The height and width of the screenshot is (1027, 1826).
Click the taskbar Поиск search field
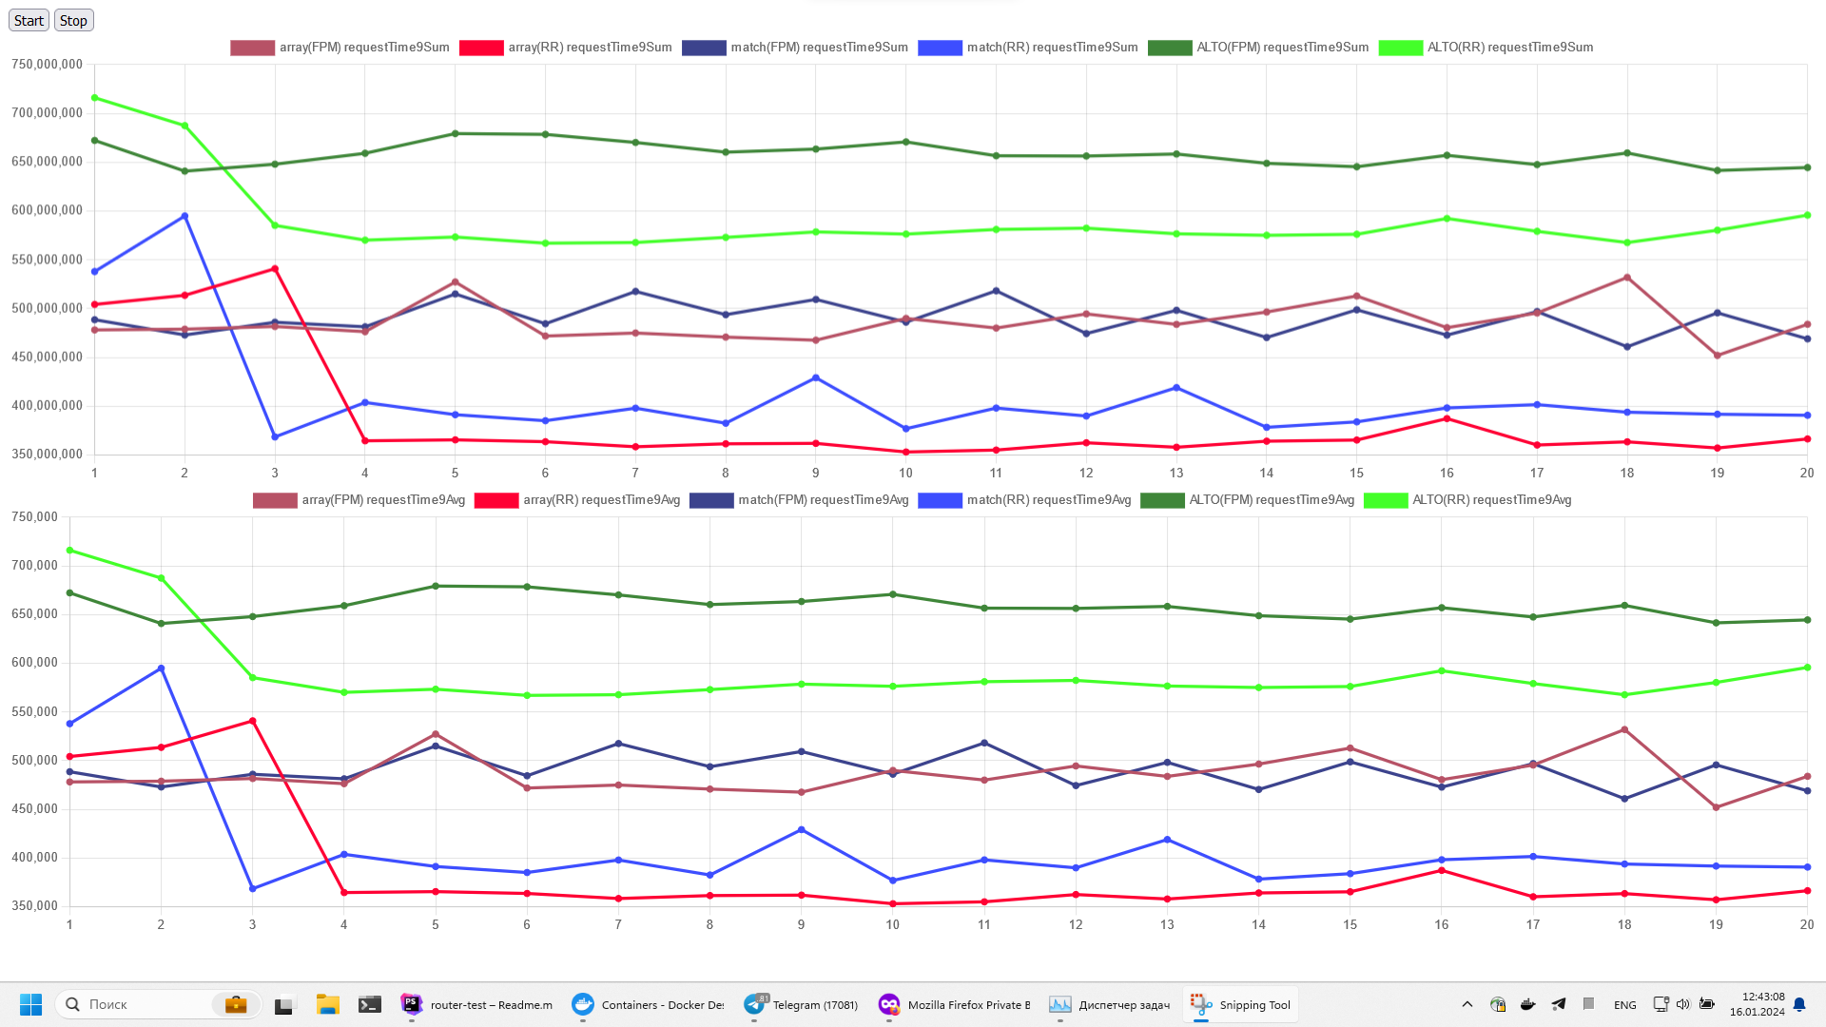(143, 1004)
